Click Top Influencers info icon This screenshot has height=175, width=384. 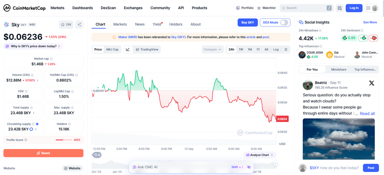click(x=321, y=46)
